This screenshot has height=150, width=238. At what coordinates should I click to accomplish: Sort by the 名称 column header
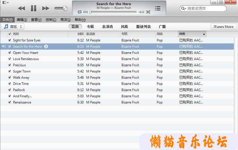pyautogui.click(x=40, y=34)
